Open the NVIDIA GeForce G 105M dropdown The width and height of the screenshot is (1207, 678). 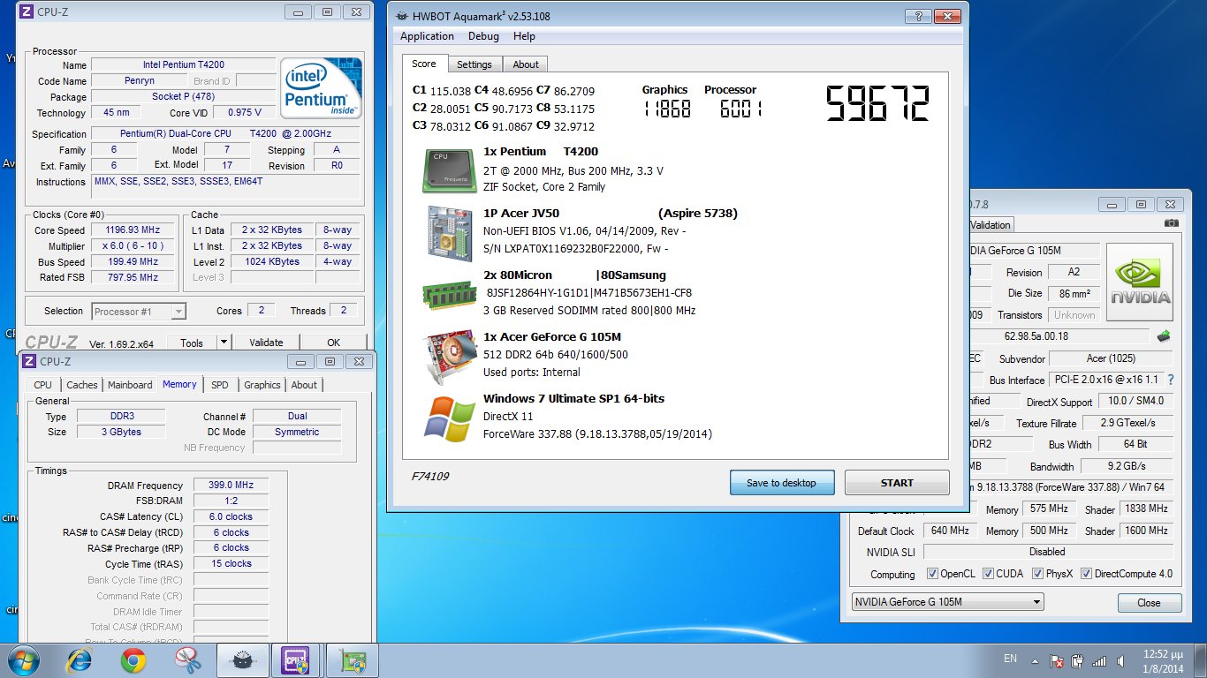click(x=946, y=602)
